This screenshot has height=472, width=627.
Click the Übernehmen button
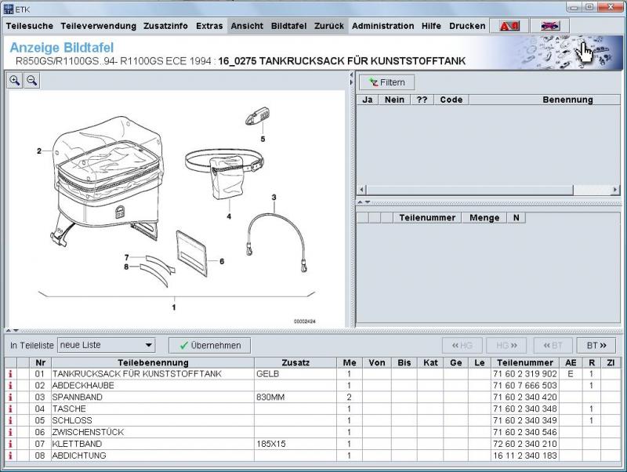pyautogui.click(x=209, y=346)
